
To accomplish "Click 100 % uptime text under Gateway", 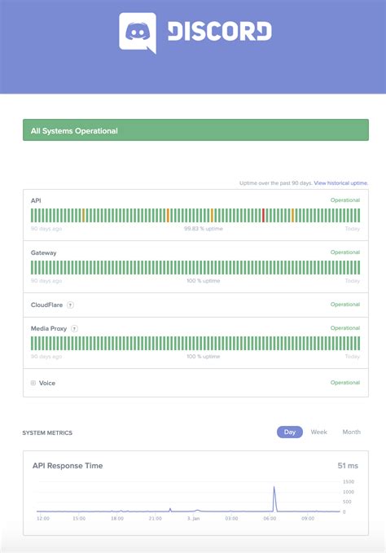I will (204, 281).
